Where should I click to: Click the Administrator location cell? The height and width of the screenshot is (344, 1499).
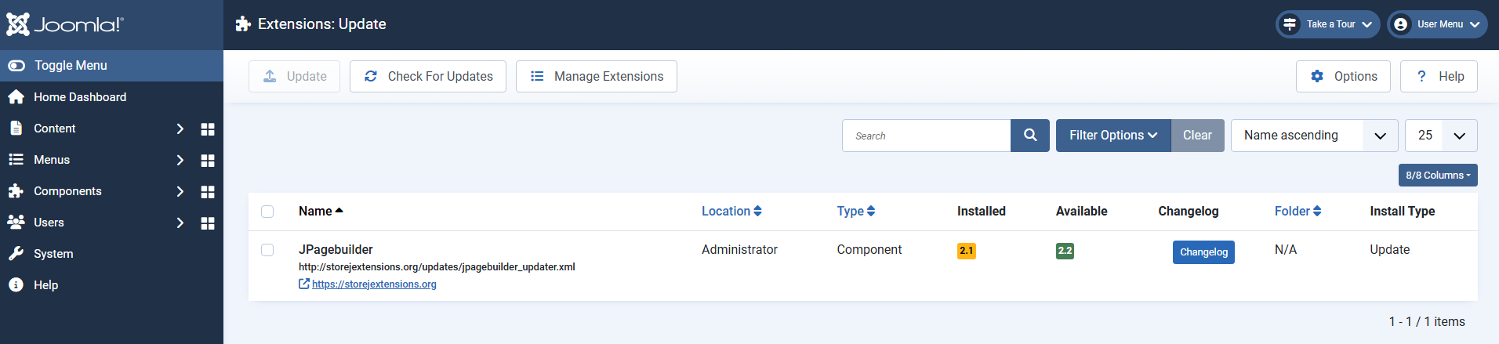tap(739, 249)
